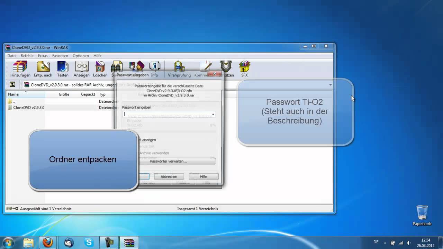443x249 pixels.
Task: Click the WinRAR taskbar button
Action: 129,242
